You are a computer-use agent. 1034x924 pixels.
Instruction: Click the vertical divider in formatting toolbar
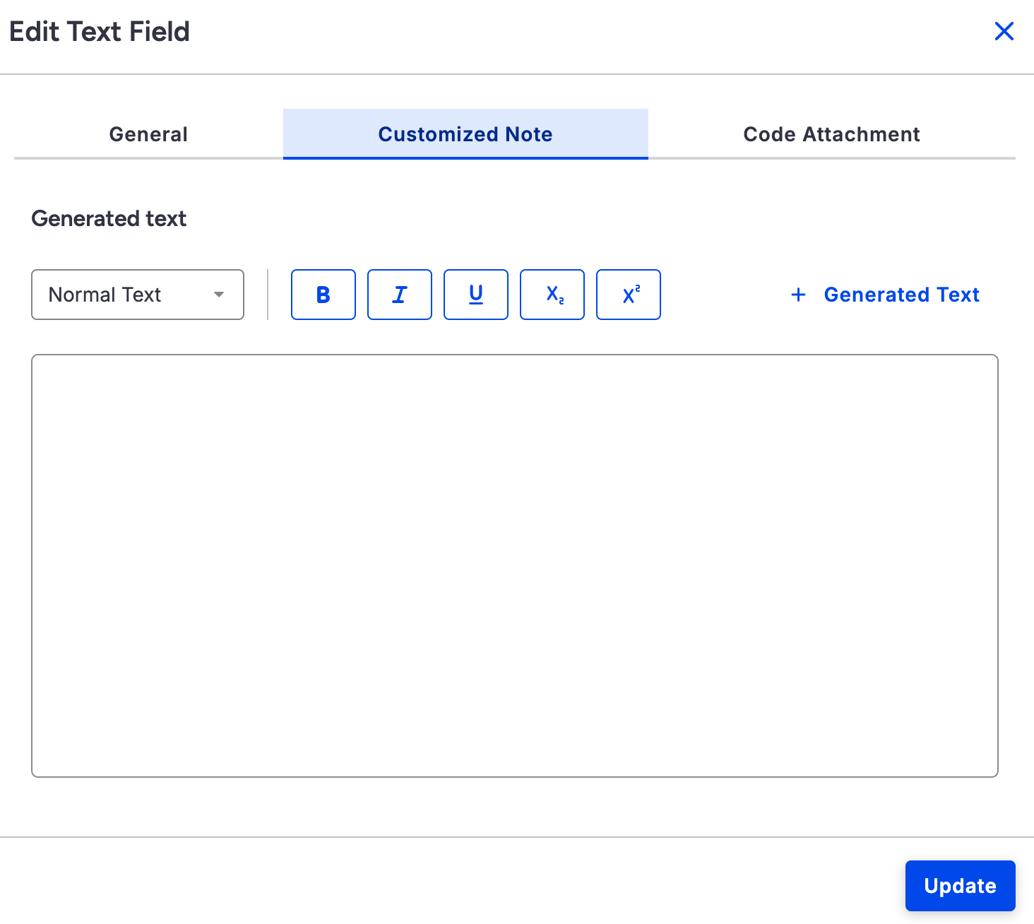(268, 295)
